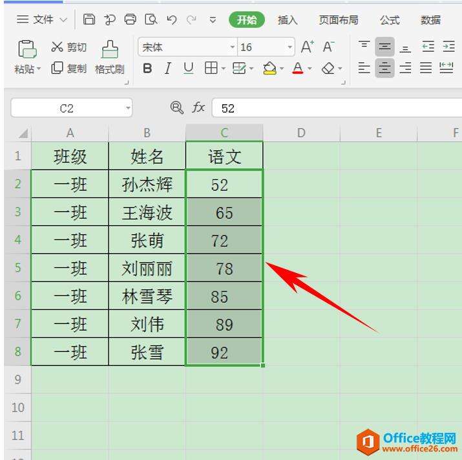Click the Select All corner triangle
Image resolution: width=462 pixels, height=460 pixels.
[23, 133]
